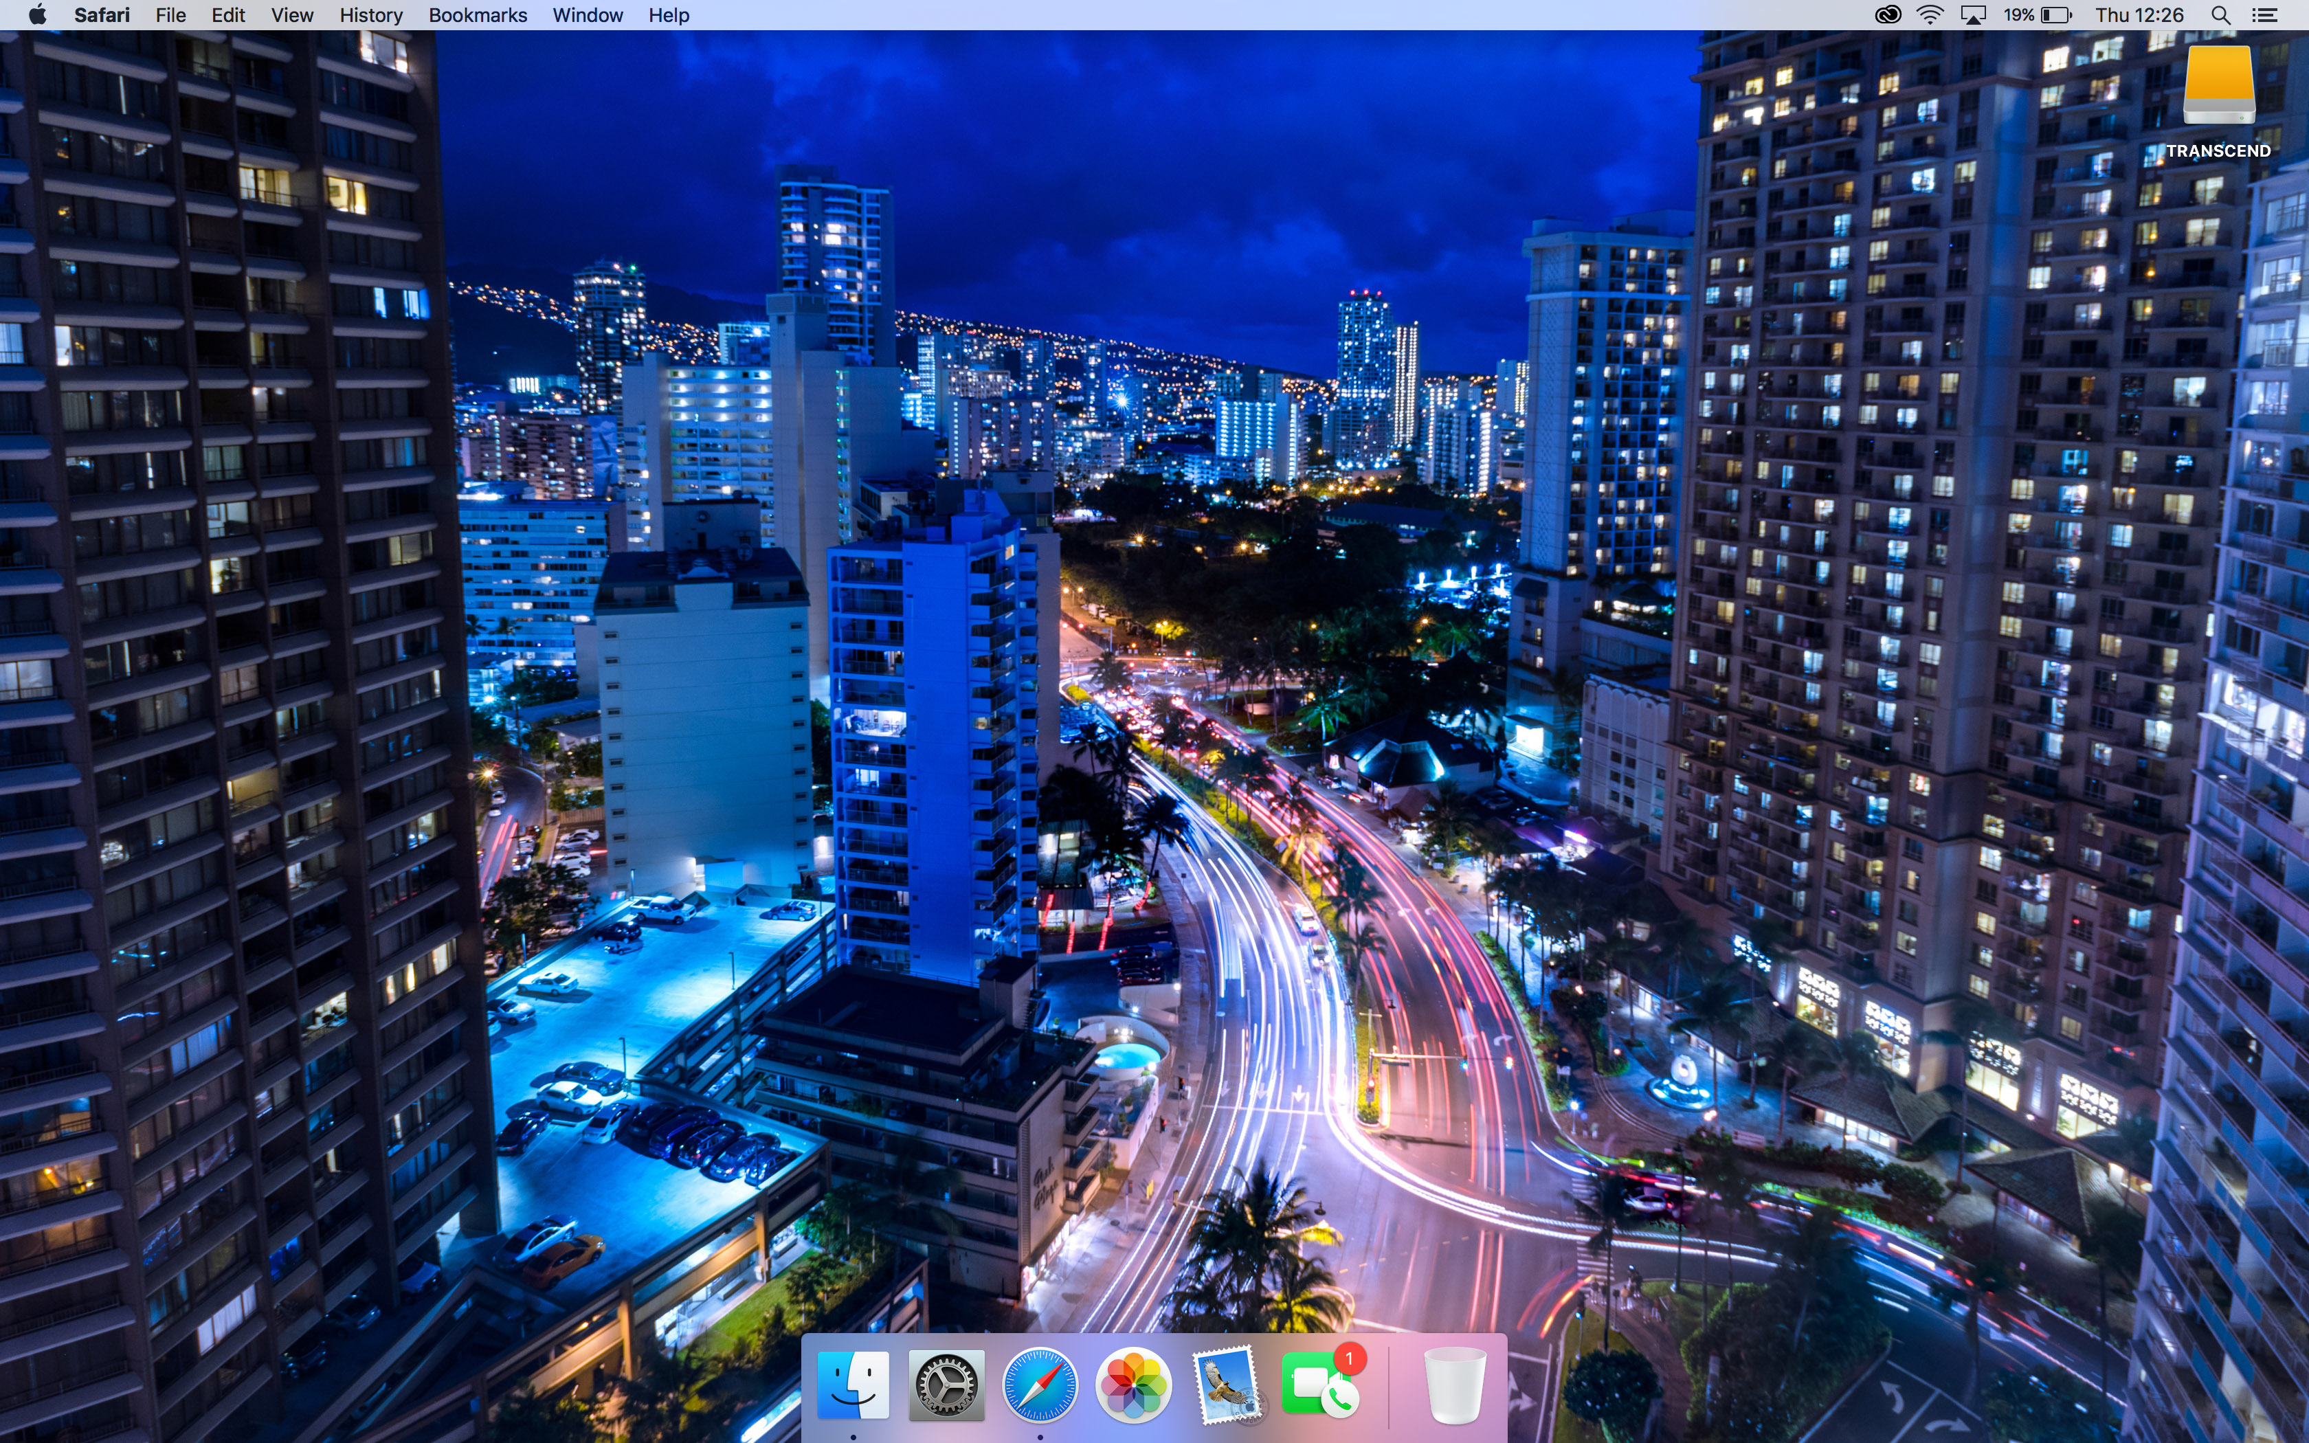The height and width of the screenshot is (1443, 2309).
Task: Open FaceTime from the Dock
Action: [1321, 1385]
